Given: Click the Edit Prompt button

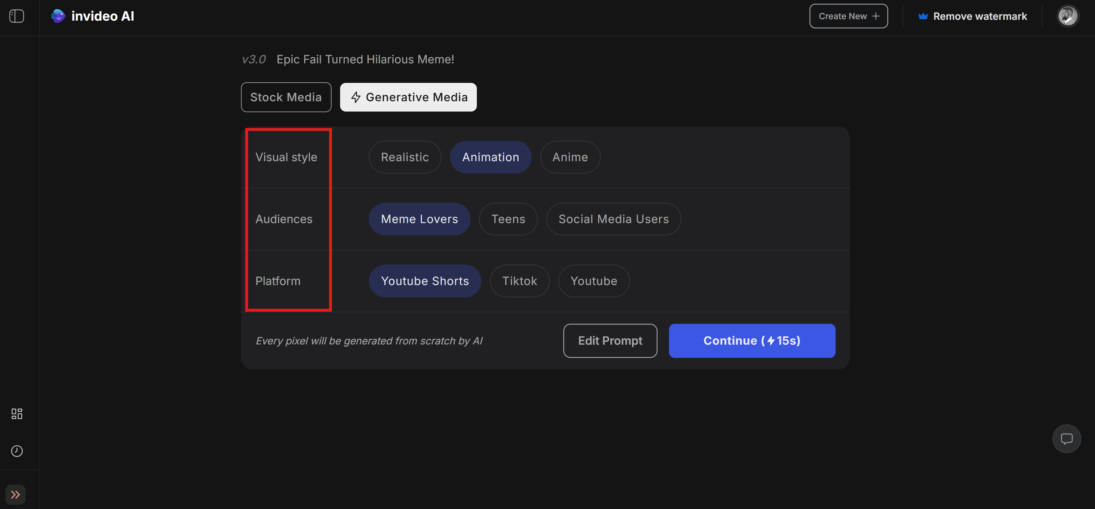Looking at the screenshot, I should point(610,340).
